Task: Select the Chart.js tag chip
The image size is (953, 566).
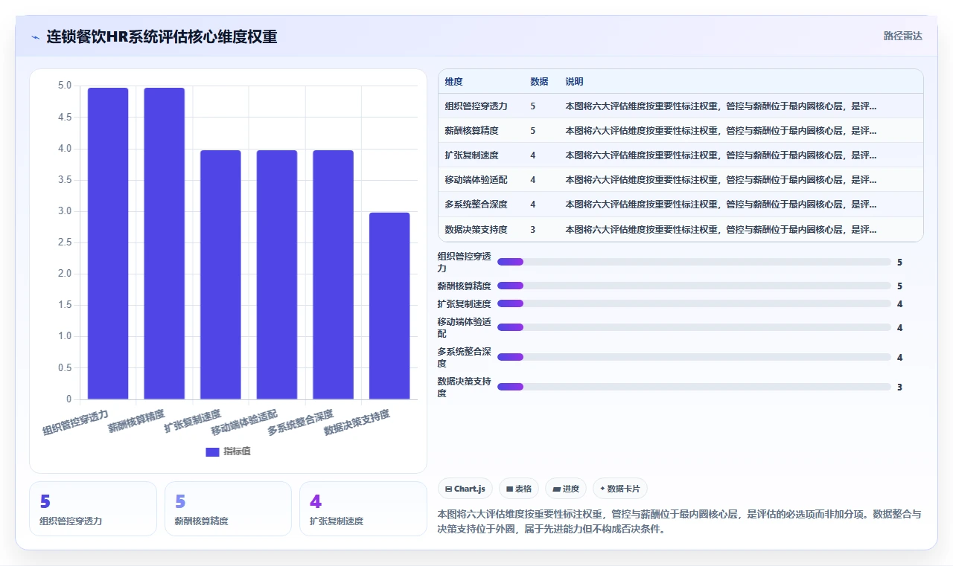Action: point(465,489)
